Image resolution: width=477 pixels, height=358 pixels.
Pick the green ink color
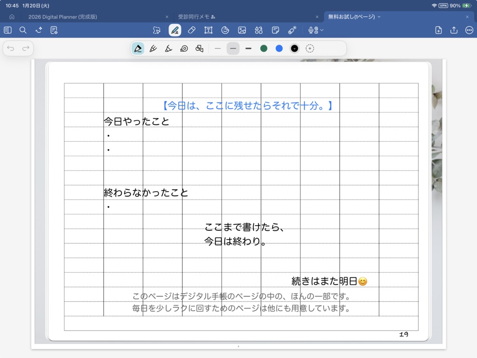click(264, 48)
